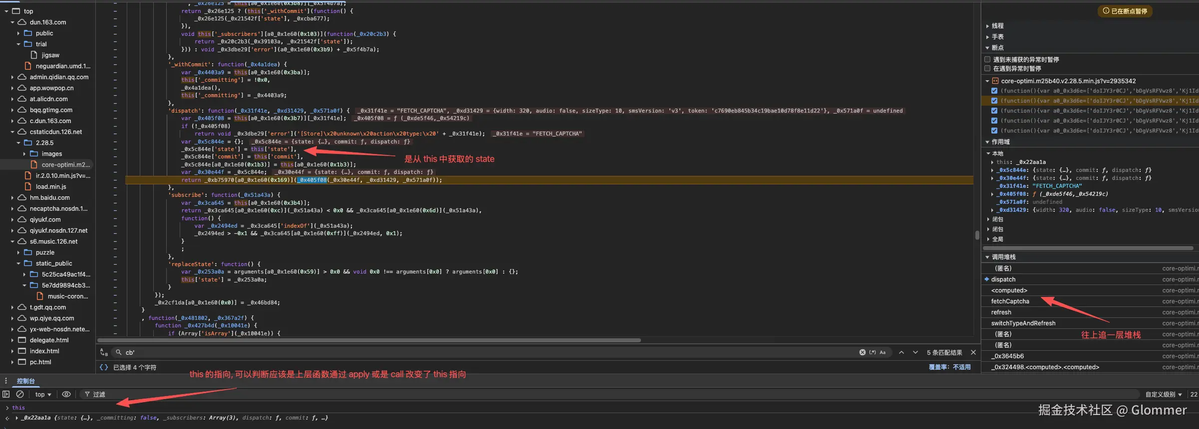This screenshot has width=1199, height=429.
Task: Collapse the s6.music.126.net domain node
Action: (x=12, y=242)
